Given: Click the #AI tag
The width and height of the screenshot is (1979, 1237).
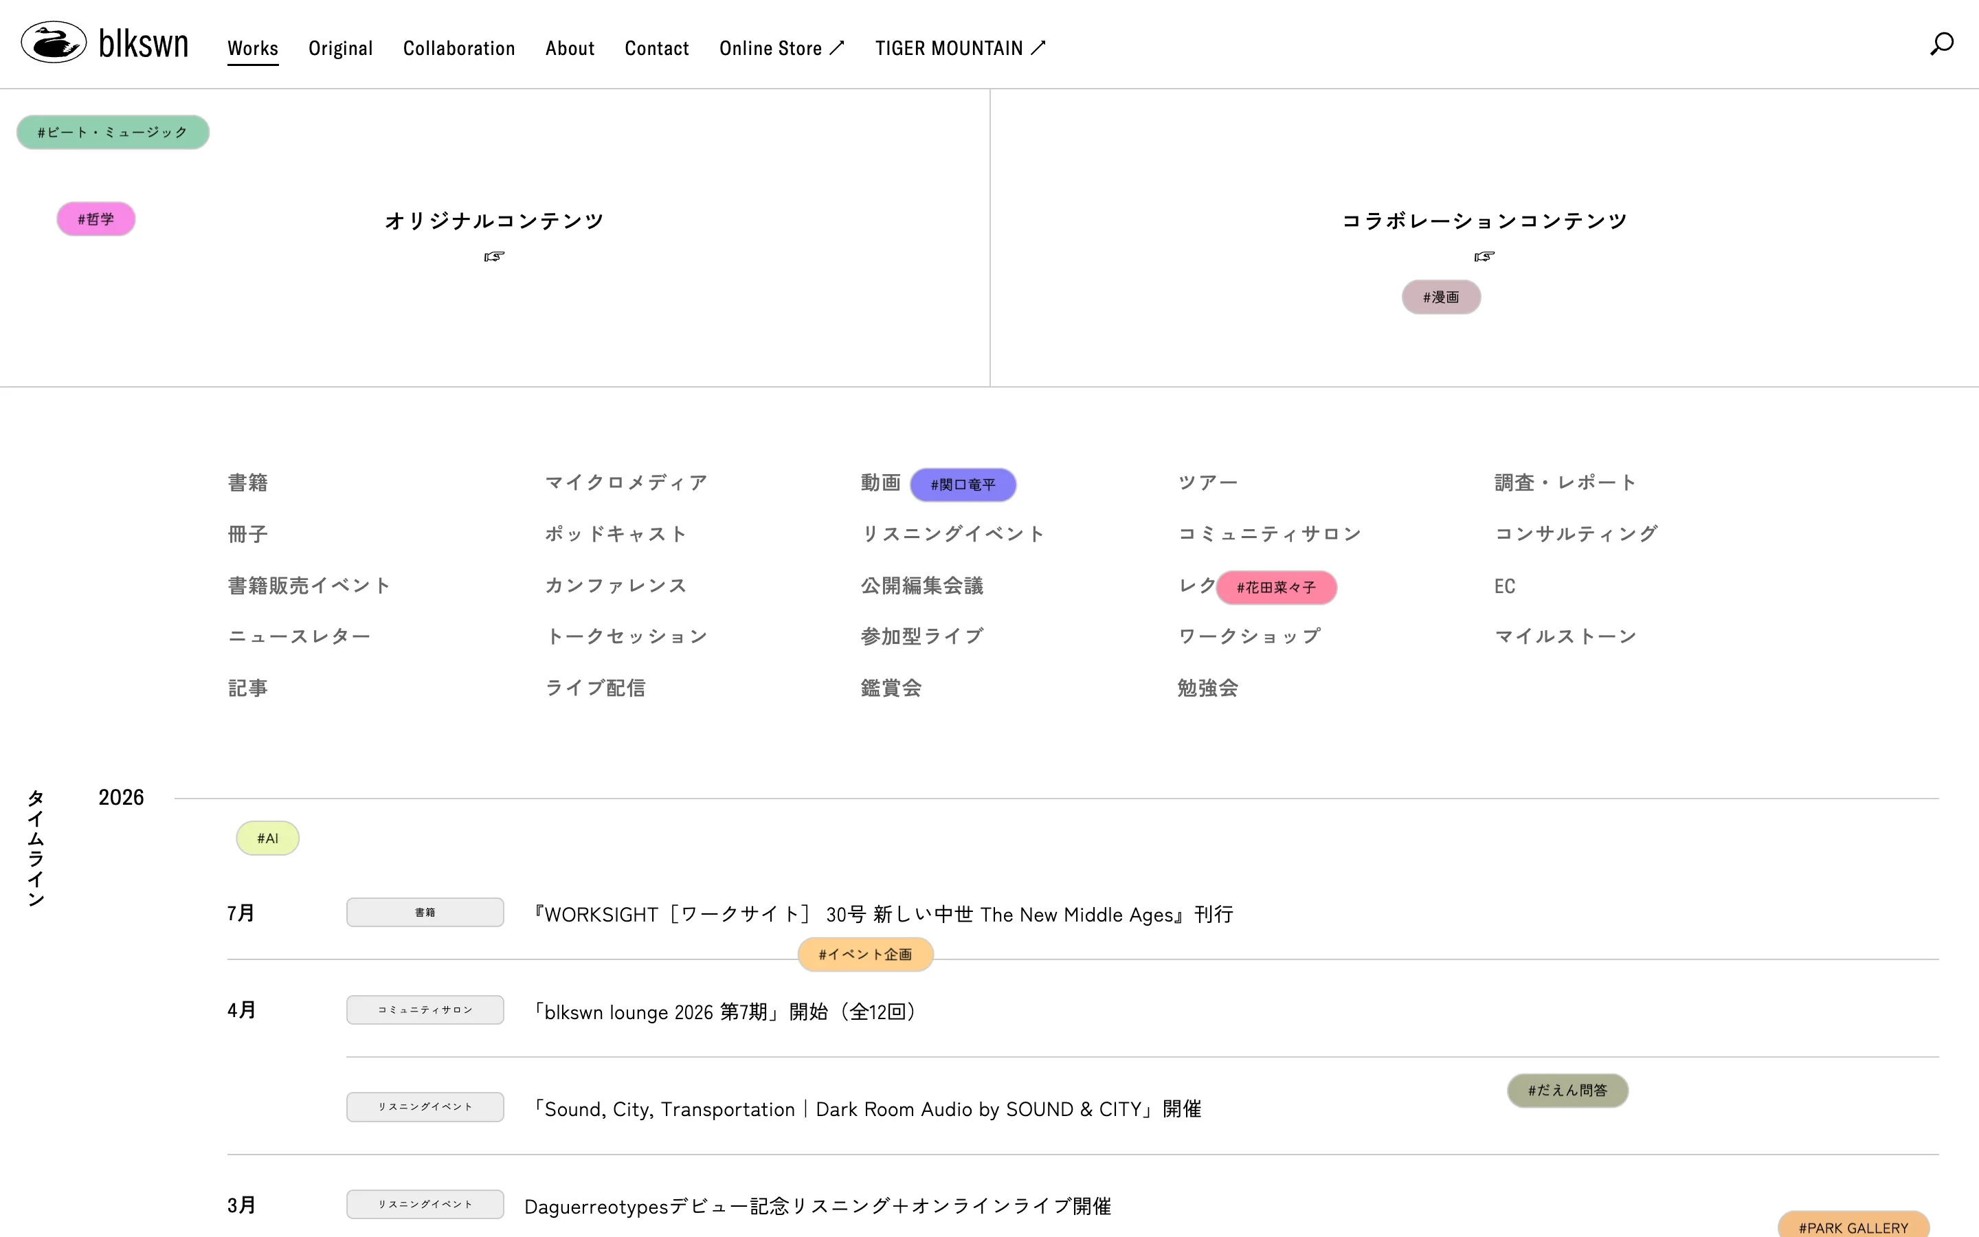Looking at the screenshot, I should point(267,838).
